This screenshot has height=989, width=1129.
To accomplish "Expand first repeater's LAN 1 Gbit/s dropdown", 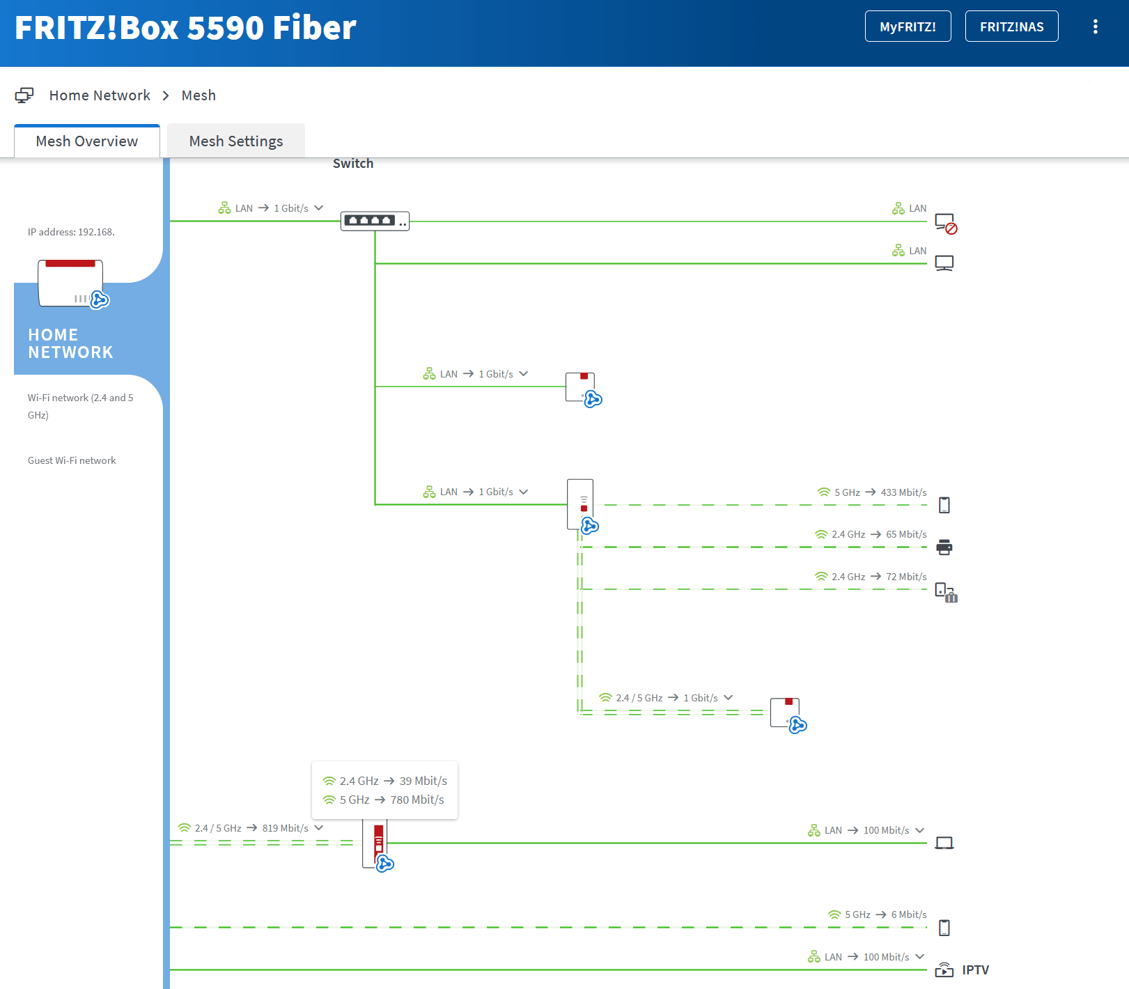I will click(x=524, y=374).
